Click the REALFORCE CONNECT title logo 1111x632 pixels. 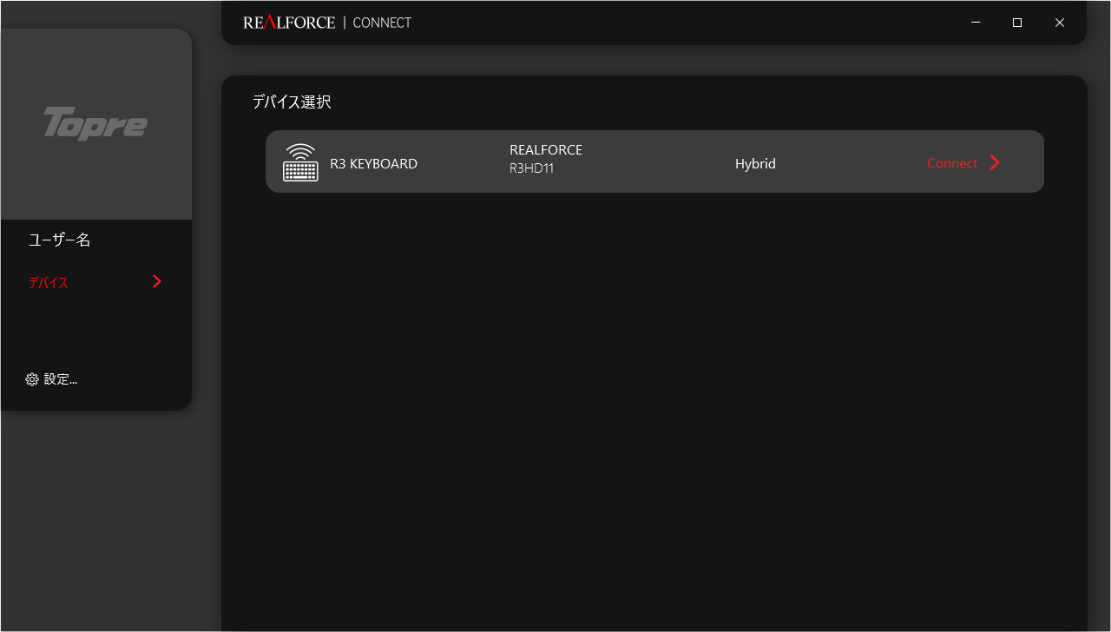tap(327, 23)
